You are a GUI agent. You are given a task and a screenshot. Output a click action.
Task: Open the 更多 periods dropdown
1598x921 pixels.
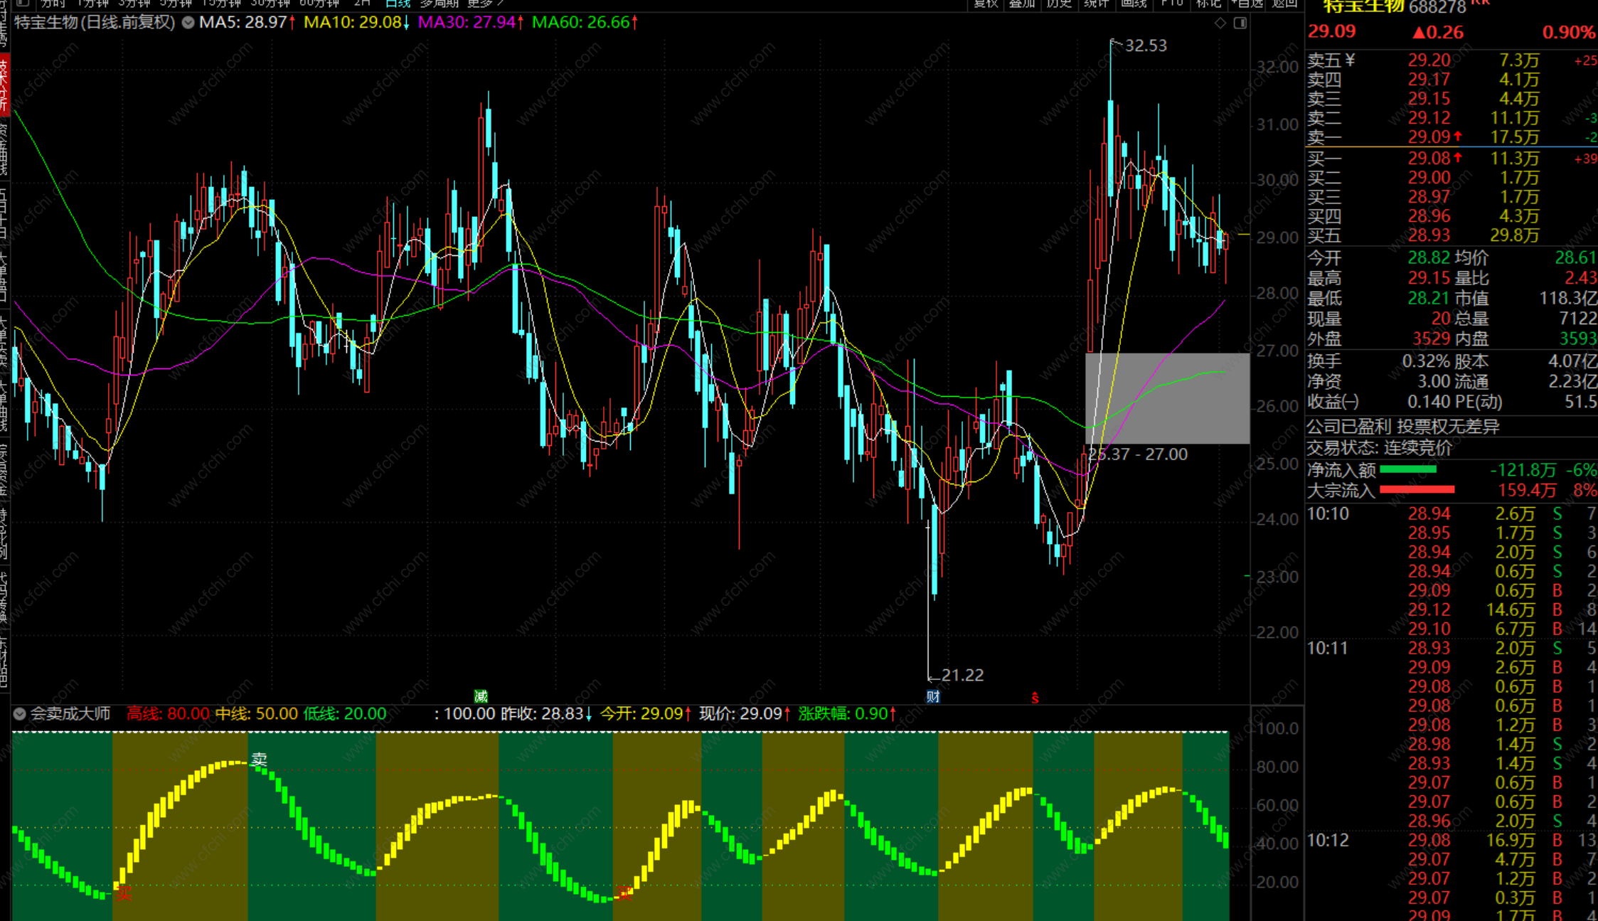click(484, 4)
